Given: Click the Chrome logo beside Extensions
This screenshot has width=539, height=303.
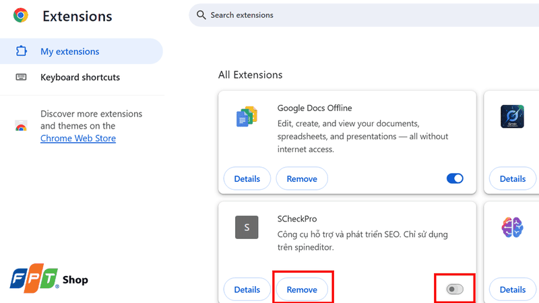Looking at the screenshot, I should (x=21, y=15).
